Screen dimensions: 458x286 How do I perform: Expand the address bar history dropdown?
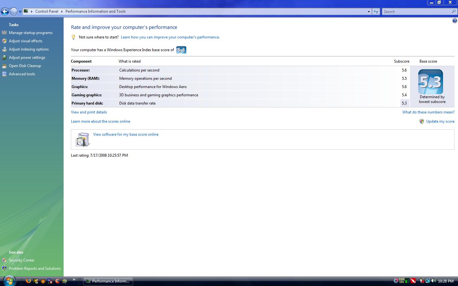pyautogui.click(x=369, y=11)
